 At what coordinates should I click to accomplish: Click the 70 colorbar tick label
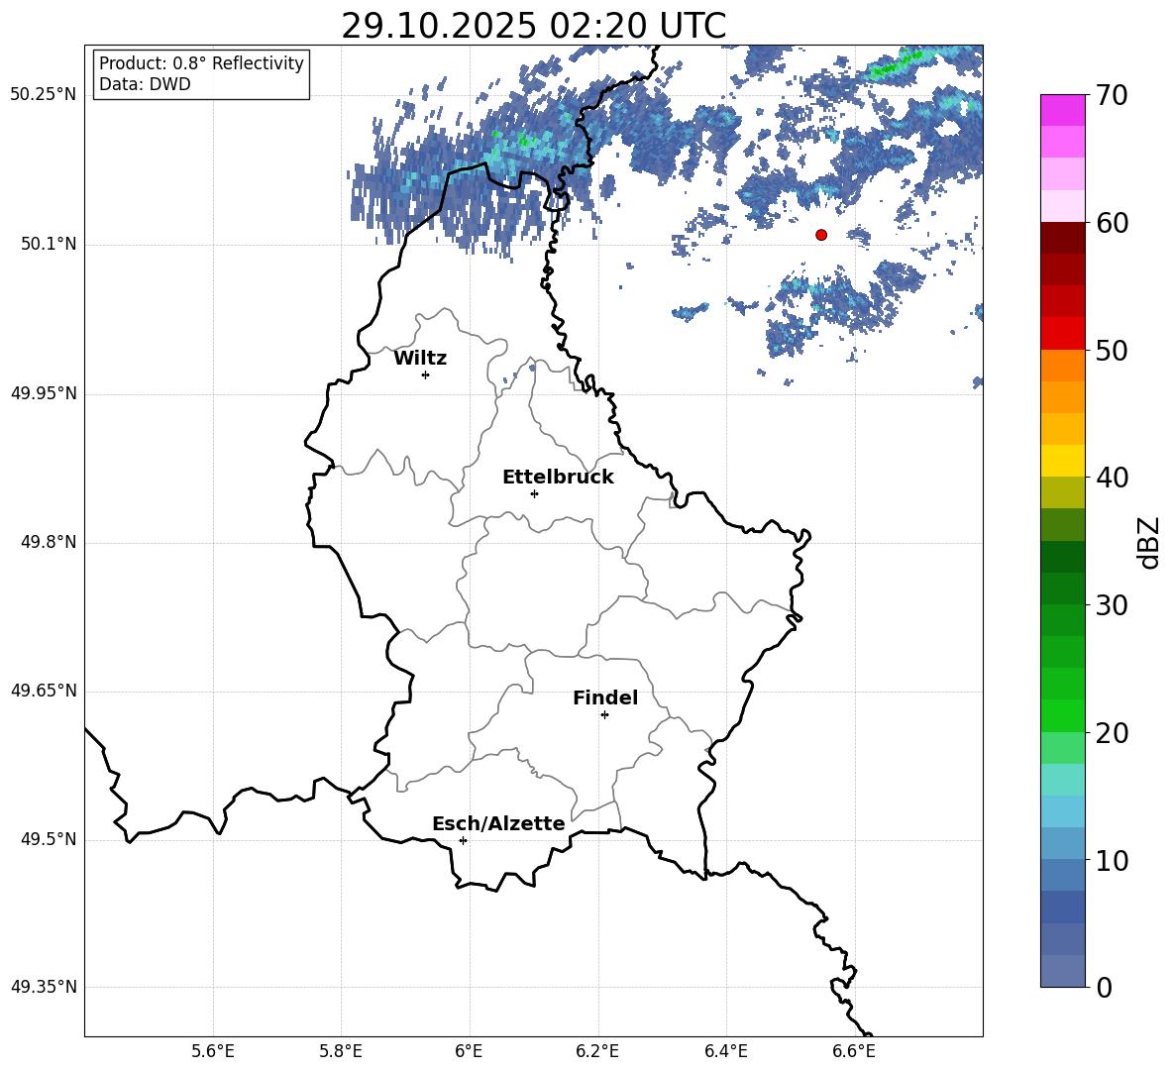coord(1112,96)
